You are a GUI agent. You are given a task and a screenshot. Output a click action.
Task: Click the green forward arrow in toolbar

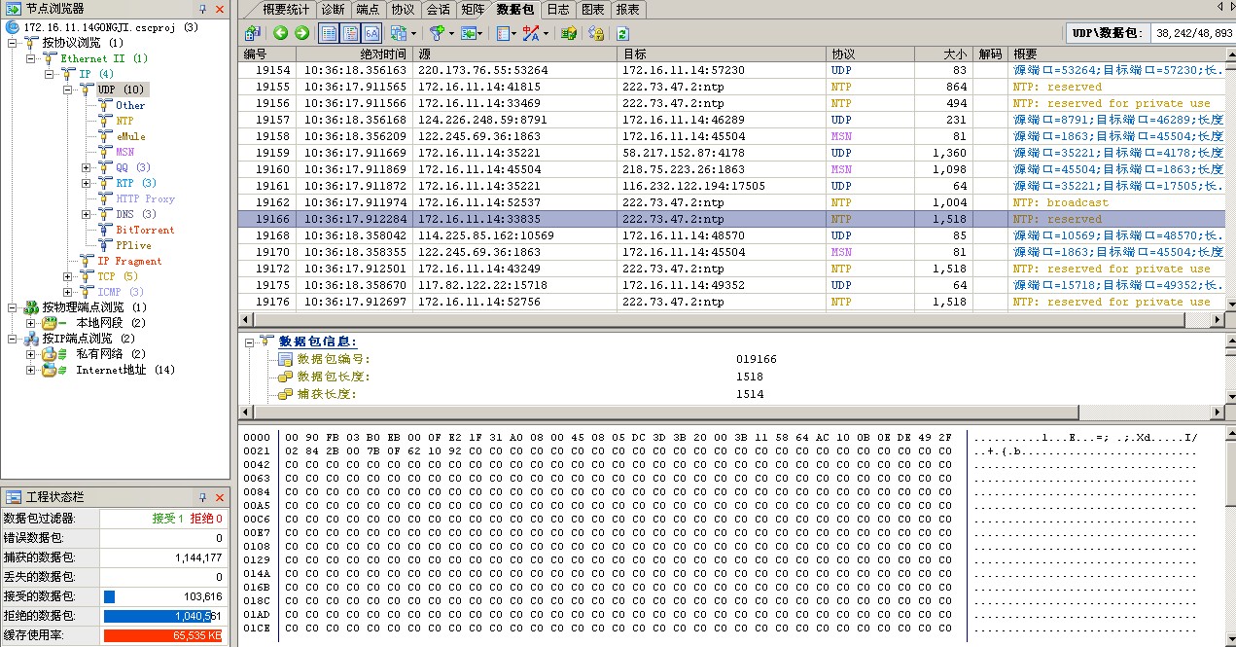coord(301,33)
